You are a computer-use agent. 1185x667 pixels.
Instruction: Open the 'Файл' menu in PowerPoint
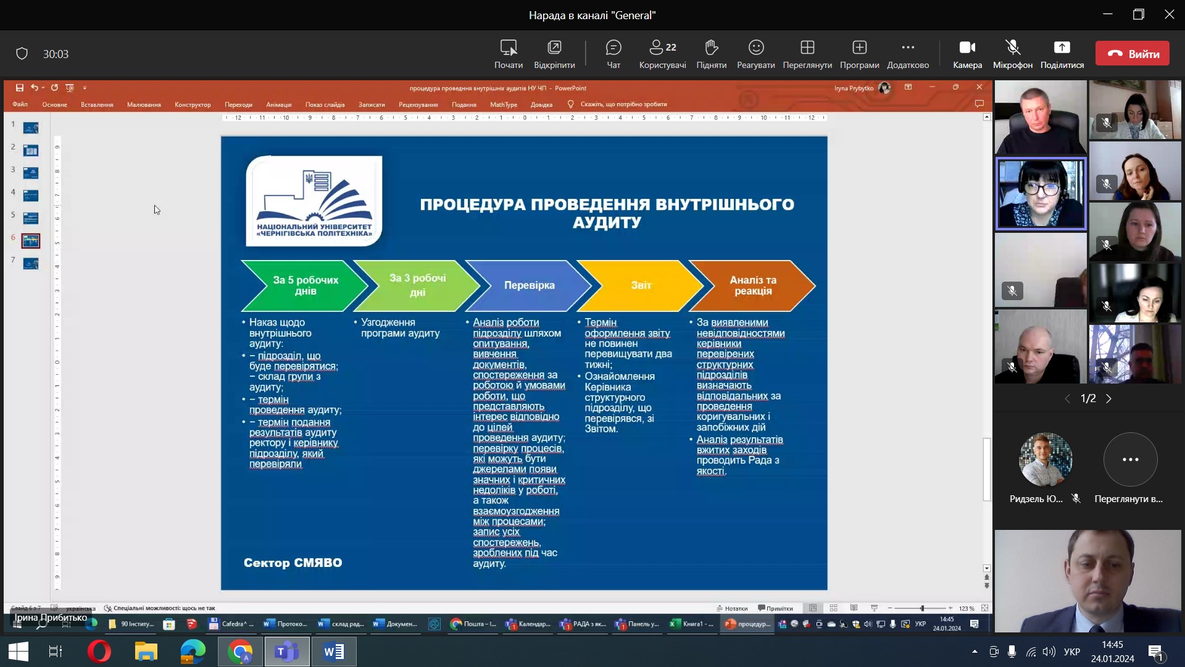tap(20, 104)
